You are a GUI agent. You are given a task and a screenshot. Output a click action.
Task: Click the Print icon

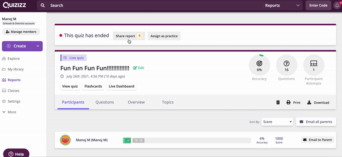288,102
